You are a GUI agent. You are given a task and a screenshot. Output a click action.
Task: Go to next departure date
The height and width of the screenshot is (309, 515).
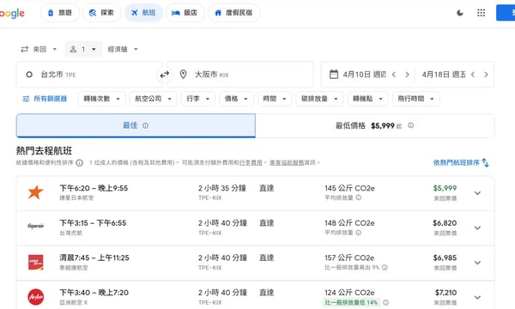(407, 75)
